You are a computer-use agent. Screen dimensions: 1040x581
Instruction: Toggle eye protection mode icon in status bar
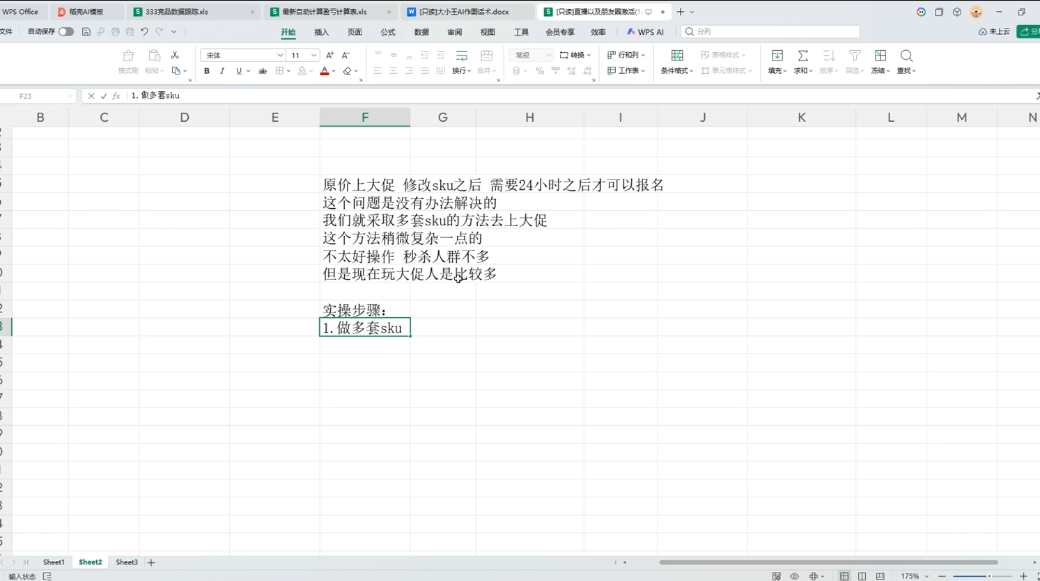pyautogui.click(x=794, y=576)
